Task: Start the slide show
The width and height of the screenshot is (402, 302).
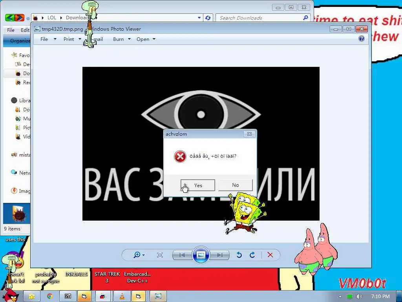Action: pyautogui.click(x=201, y=255)
